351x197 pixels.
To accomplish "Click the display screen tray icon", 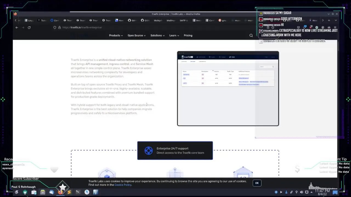I will click(307, 192).
